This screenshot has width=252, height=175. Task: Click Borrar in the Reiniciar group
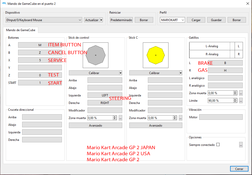[x=144, y=20]
